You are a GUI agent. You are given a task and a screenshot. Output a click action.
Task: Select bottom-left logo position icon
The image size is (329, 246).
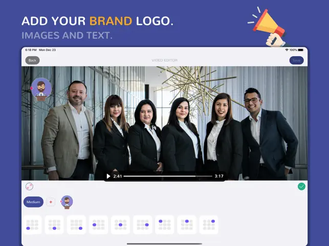32,225
